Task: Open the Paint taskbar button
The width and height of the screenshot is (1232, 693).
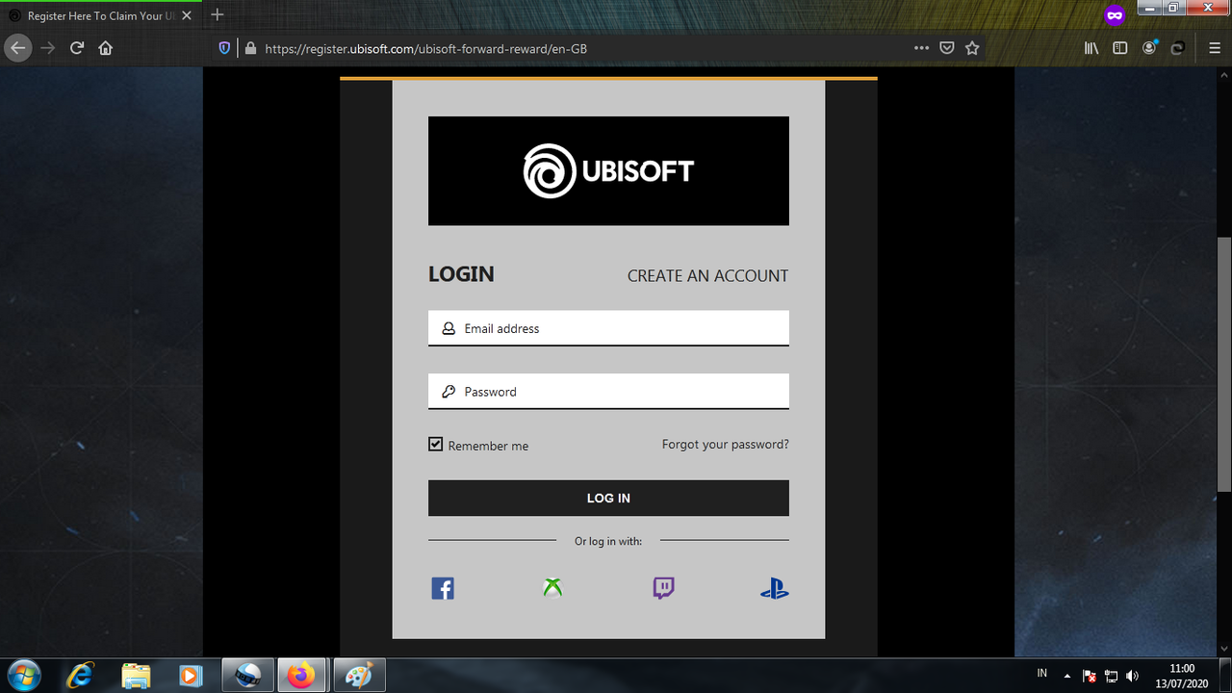Action: [x=358, y=676]
